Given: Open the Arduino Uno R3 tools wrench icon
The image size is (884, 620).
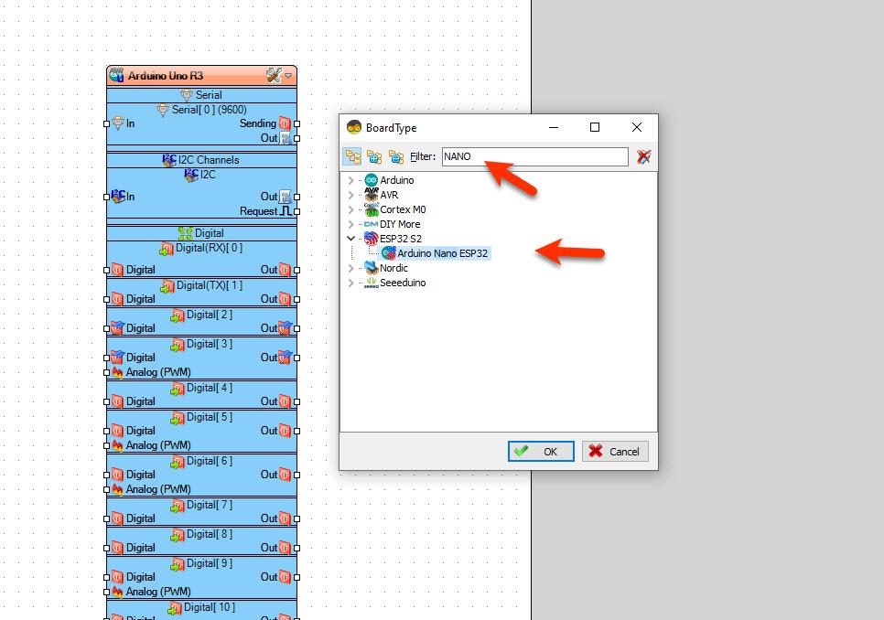Looking at the screenshot, I should 274,75.
